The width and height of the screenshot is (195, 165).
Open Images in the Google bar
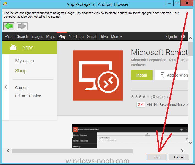37,37
